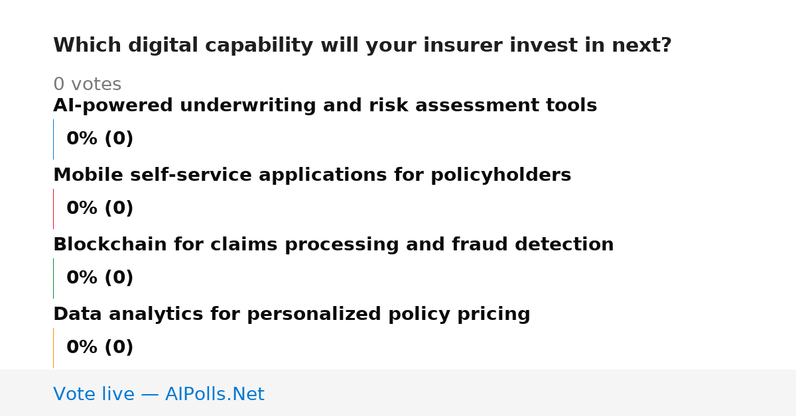The height and width of the screenshot is (416, 796).
Task: Click the poll question heading about insurer investment
Action: pyautogui.click(x=362, y=46)
